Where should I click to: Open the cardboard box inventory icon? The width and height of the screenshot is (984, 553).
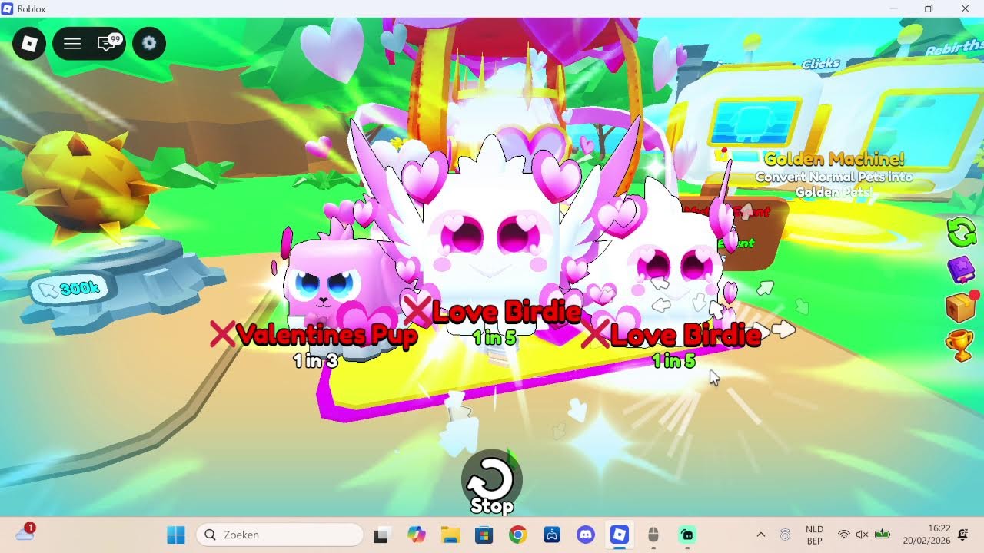[x=961, y=308]
